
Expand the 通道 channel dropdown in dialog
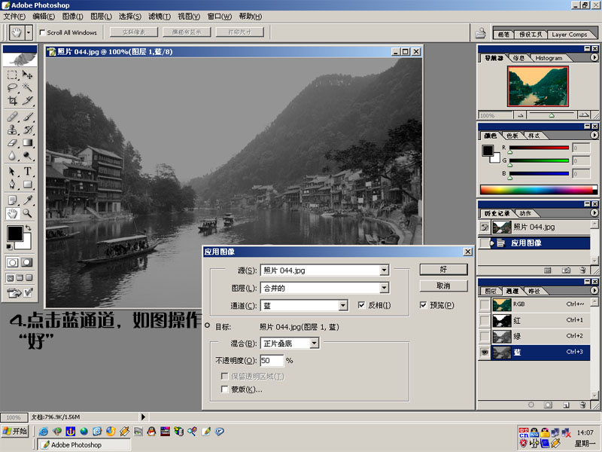(342, 306)
